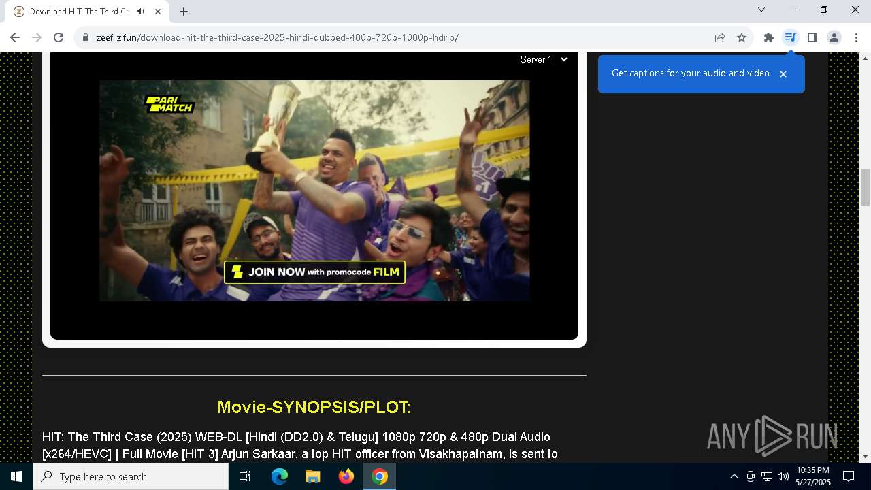Click scrollbar down arrow
The width and height of the screenshot is (871, 490).
(x=865, y=457)
